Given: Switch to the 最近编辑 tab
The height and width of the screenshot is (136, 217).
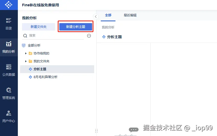Looking at the screenshot, I should (x=130, y=15).
